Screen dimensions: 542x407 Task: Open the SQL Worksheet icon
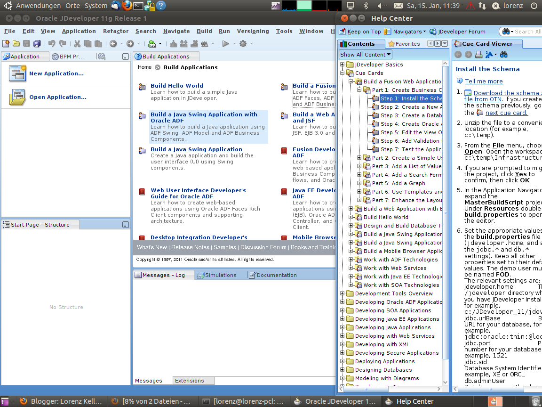click(x=152, y=44)
